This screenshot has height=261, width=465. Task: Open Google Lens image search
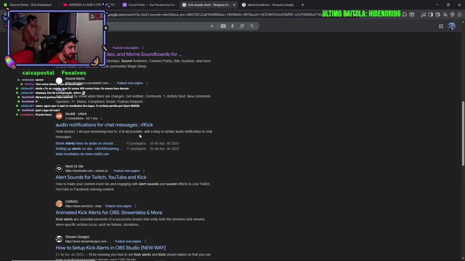[x=242, y=26]
